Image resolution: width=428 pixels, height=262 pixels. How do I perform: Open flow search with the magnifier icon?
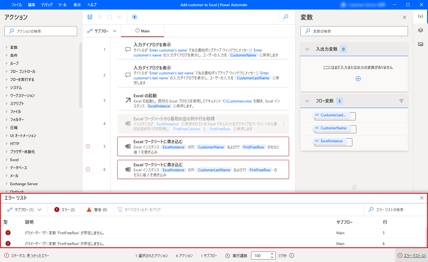286,17
